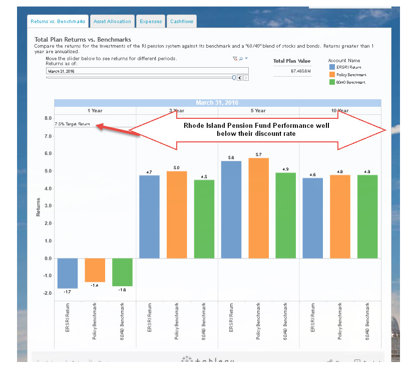
Task: Click the ERSRI Return axis label under 3 Year
Action: click(149, 318)
